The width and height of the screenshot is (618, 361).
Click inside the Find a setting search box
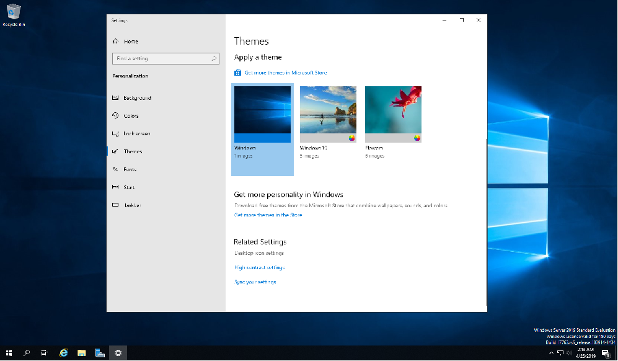(166, 58)
